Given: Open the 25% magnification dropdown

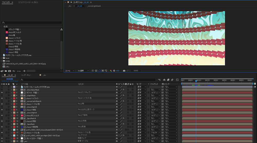Looking at the screenshot, I should tap(70, 70).
